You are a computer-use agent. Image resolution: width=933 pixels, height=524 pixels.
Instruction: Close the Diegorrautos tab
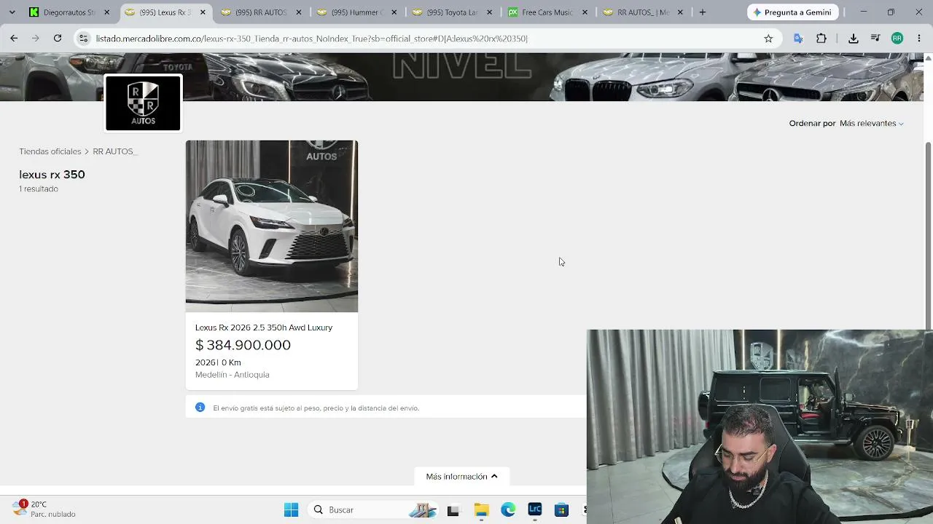click(x=107, y=12)
